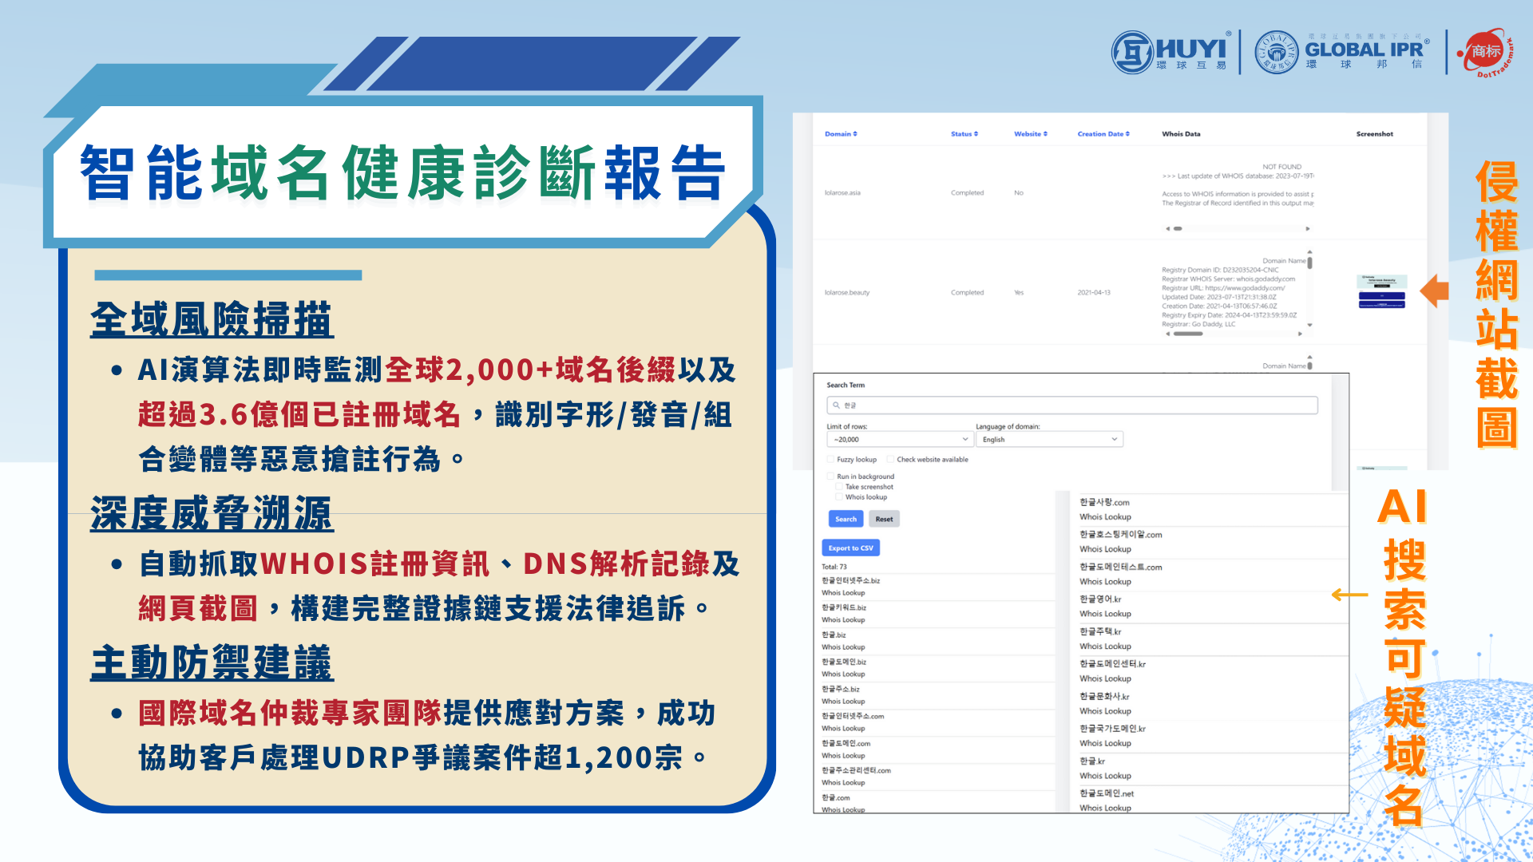This screenshot has width=1533, height=862.
Task: Select the lolarose.beauty domain cell
Action: coord(847,293)
